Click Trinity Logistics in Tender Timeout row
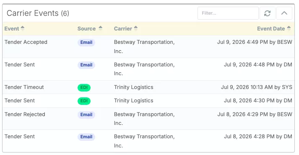This screenshot has width=299, height=155. (134, 87)
